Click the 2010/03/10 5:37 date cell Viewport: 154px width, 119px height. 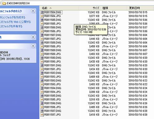(138, 28)
